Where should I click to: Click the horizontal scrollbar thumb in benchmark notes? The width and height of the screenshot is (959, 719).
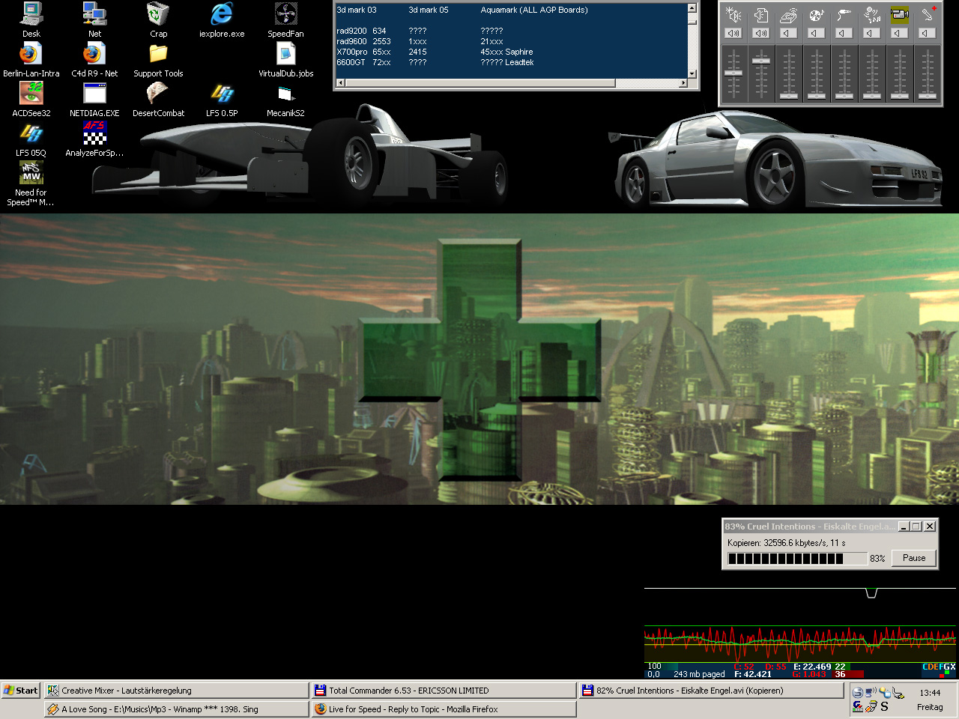tap(480, 83)
